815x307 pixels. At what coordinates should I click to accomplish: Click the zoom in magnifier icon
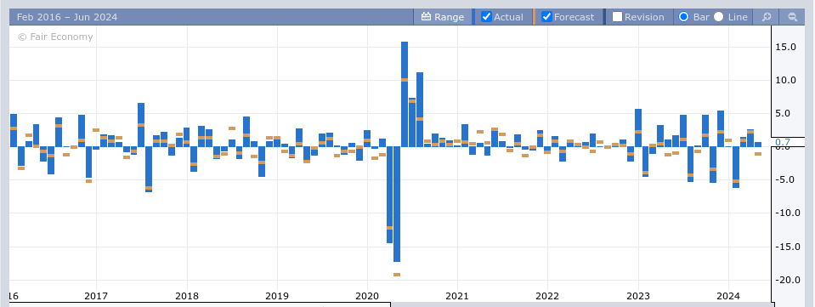[767, 17]
